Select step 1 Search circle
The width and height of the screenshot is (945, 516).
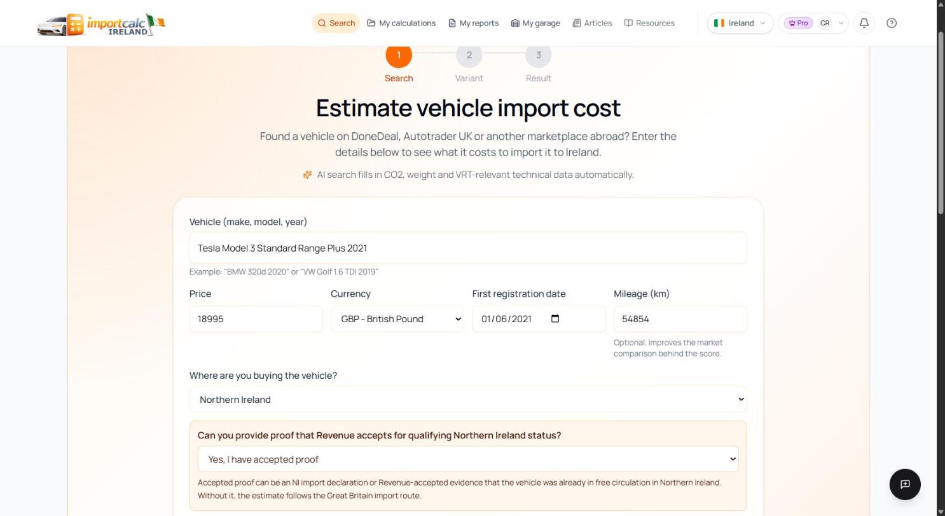tap(399, 55)
